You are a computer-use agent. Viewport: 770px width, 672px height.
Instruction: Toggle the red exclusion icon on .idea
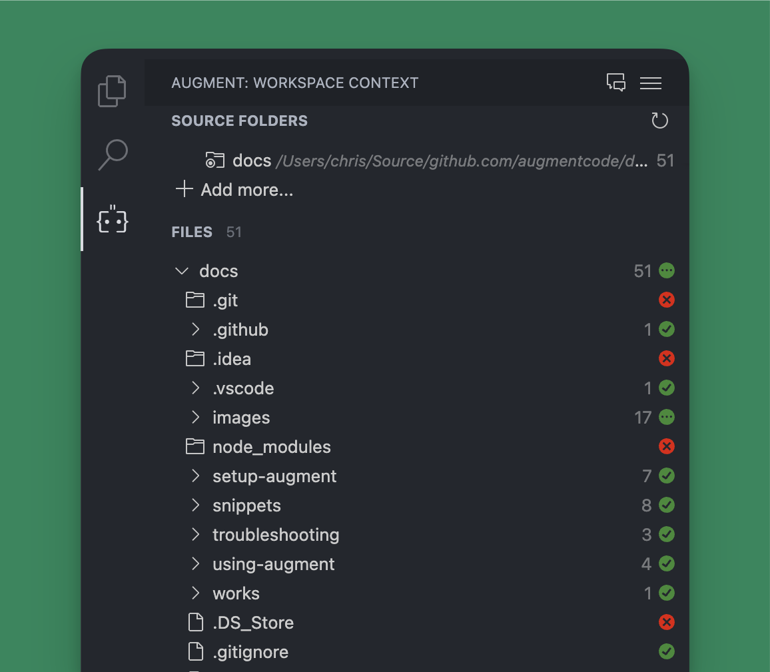click(667, 358)
